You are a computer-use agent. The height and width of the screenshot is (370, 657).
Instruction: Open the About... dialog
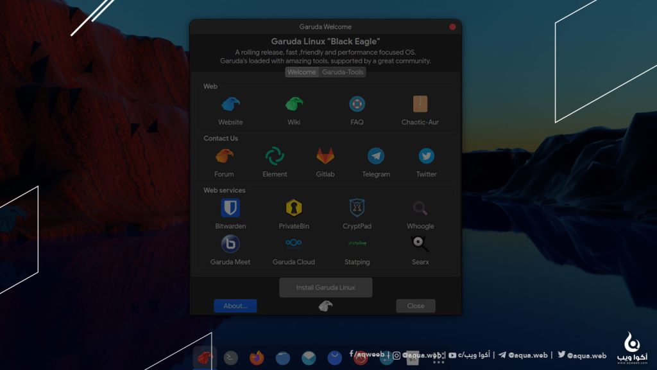click(235, 306)
